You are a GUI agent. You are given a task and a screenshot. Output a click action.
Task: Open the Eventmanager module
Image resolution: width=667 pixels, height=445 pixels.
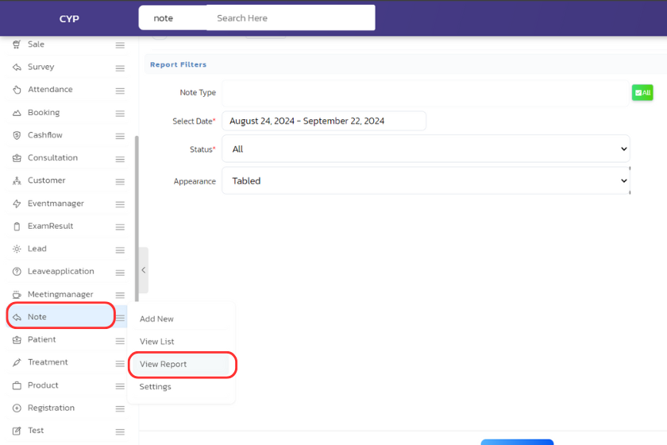pyautogui.click(x=56, y=203)
